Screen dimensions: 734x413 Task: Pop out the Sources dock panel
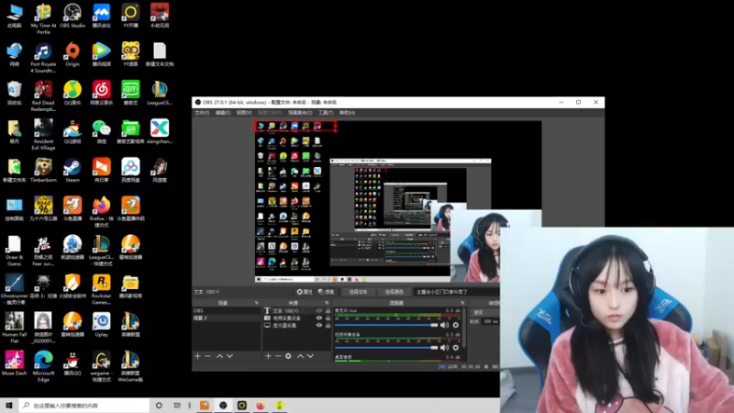327,303
